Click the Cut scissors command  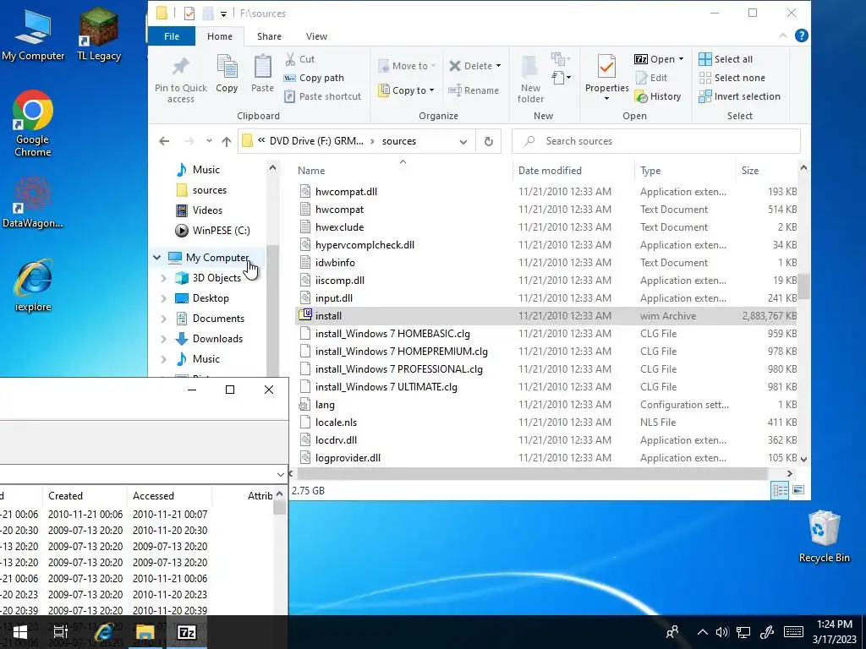click(x=300, y=59)
